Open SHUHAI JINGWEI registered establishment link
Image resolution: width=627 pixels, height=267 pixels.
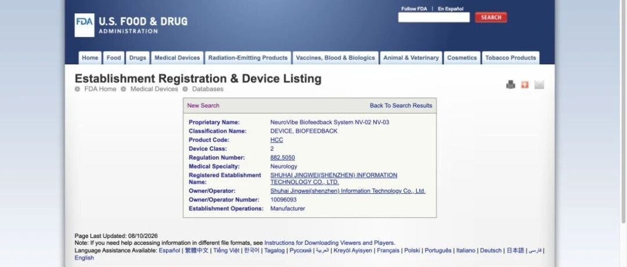(x=334, y=179)
